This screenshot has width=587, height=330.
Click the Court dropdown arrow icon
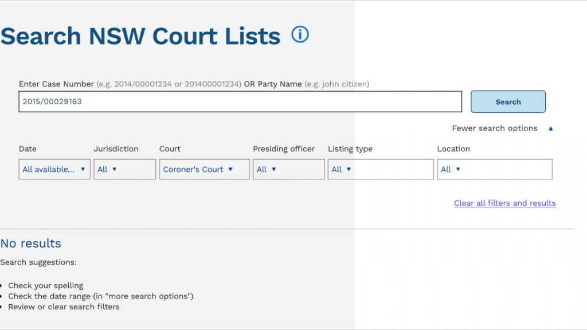pyautogui.click(x=230, y=169)
